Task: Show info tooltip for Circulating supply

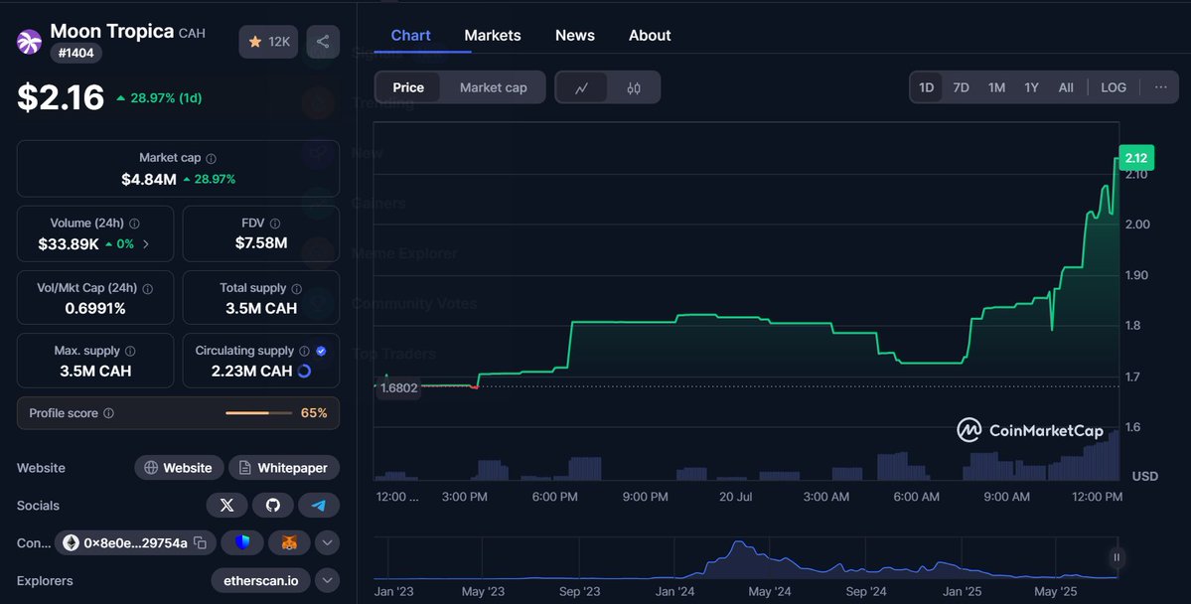Action: [304, 351]
